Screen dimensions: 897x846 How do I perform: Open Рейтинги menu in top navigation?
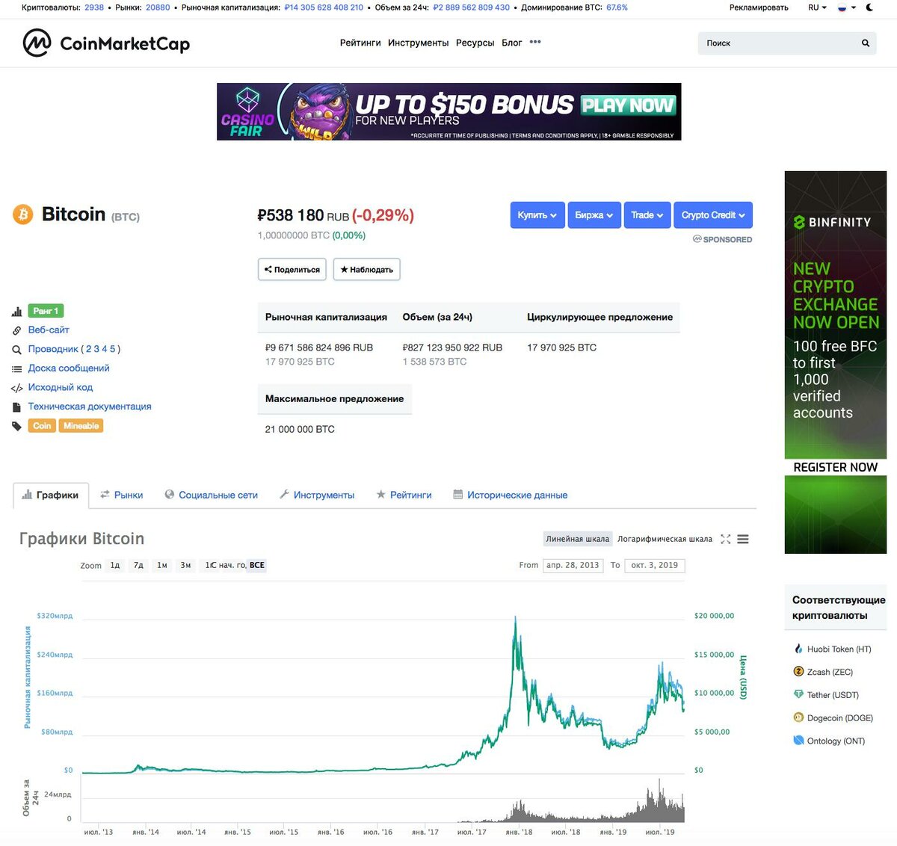(360, 43)
